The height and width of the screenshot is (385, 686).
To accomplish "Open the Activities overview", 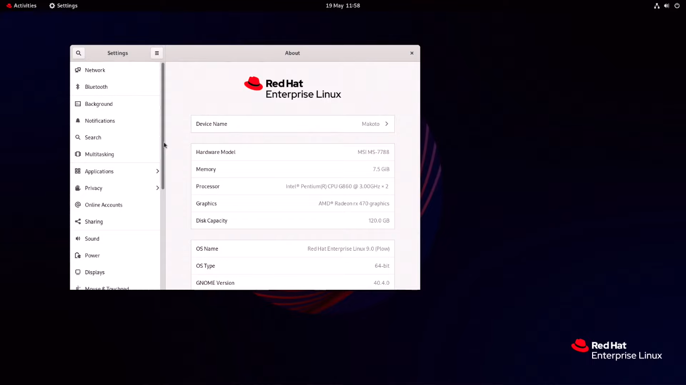I will coord(21,6).
